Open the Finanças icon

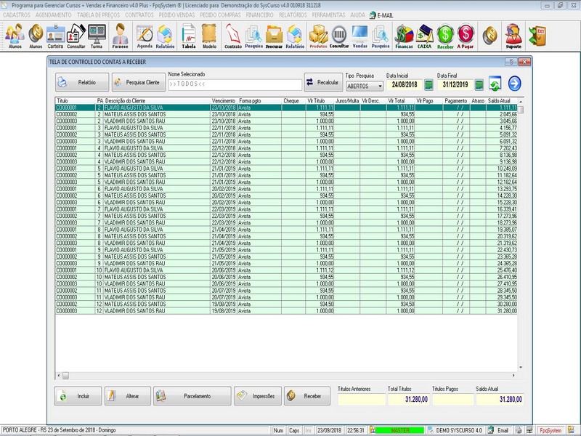coord(404,35)
